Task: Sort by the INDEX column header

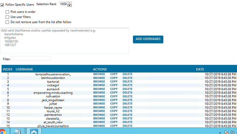Action: pyautogui.click(x=8, y=69)
